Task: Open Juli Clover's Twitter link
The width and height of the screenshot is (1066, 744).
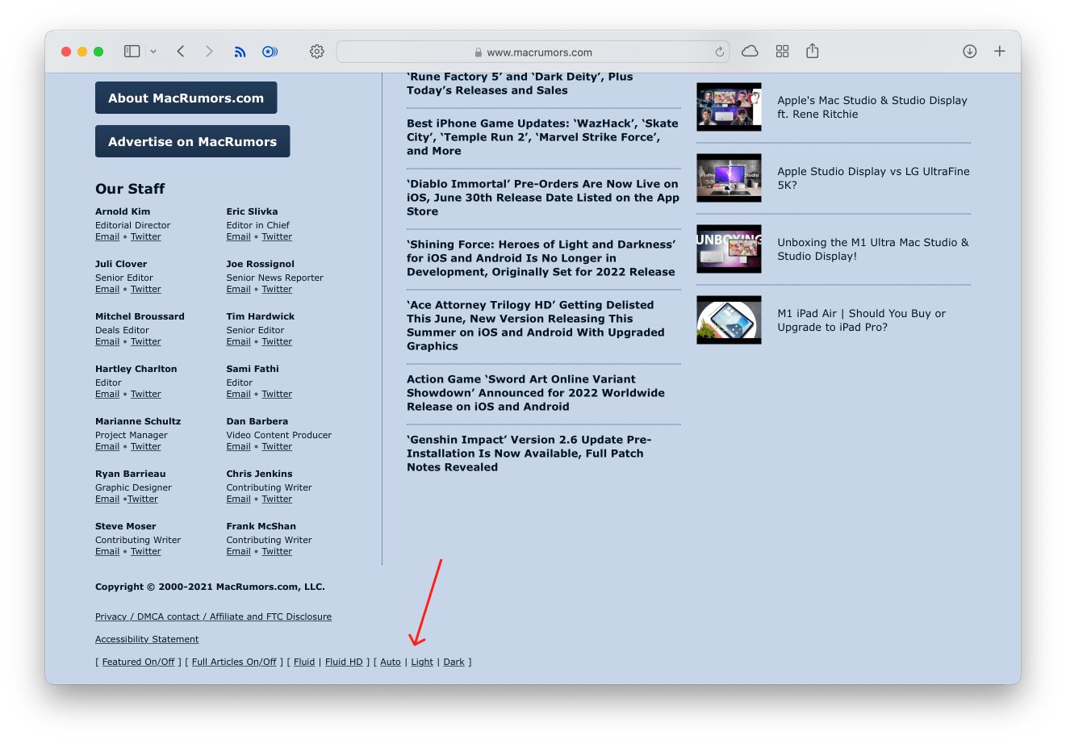Action: coord(146,289)
